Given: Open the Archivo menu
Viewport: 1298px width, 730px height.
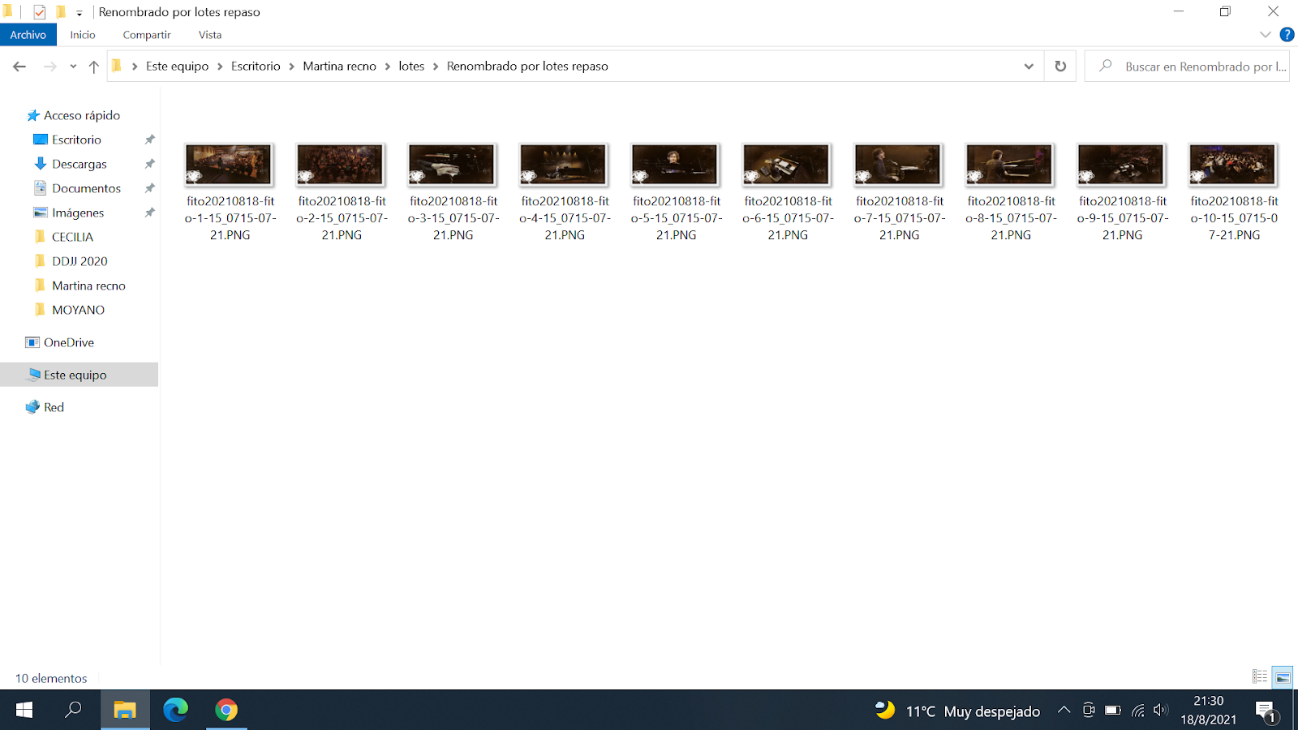Looking at the screenshot, I should click(28, 35).
